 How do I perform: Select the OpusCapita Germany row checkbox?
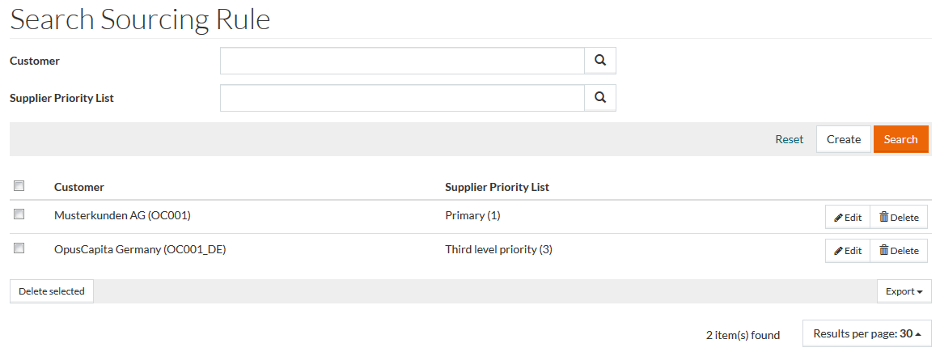pyautogui.click(x=19, y=248)
